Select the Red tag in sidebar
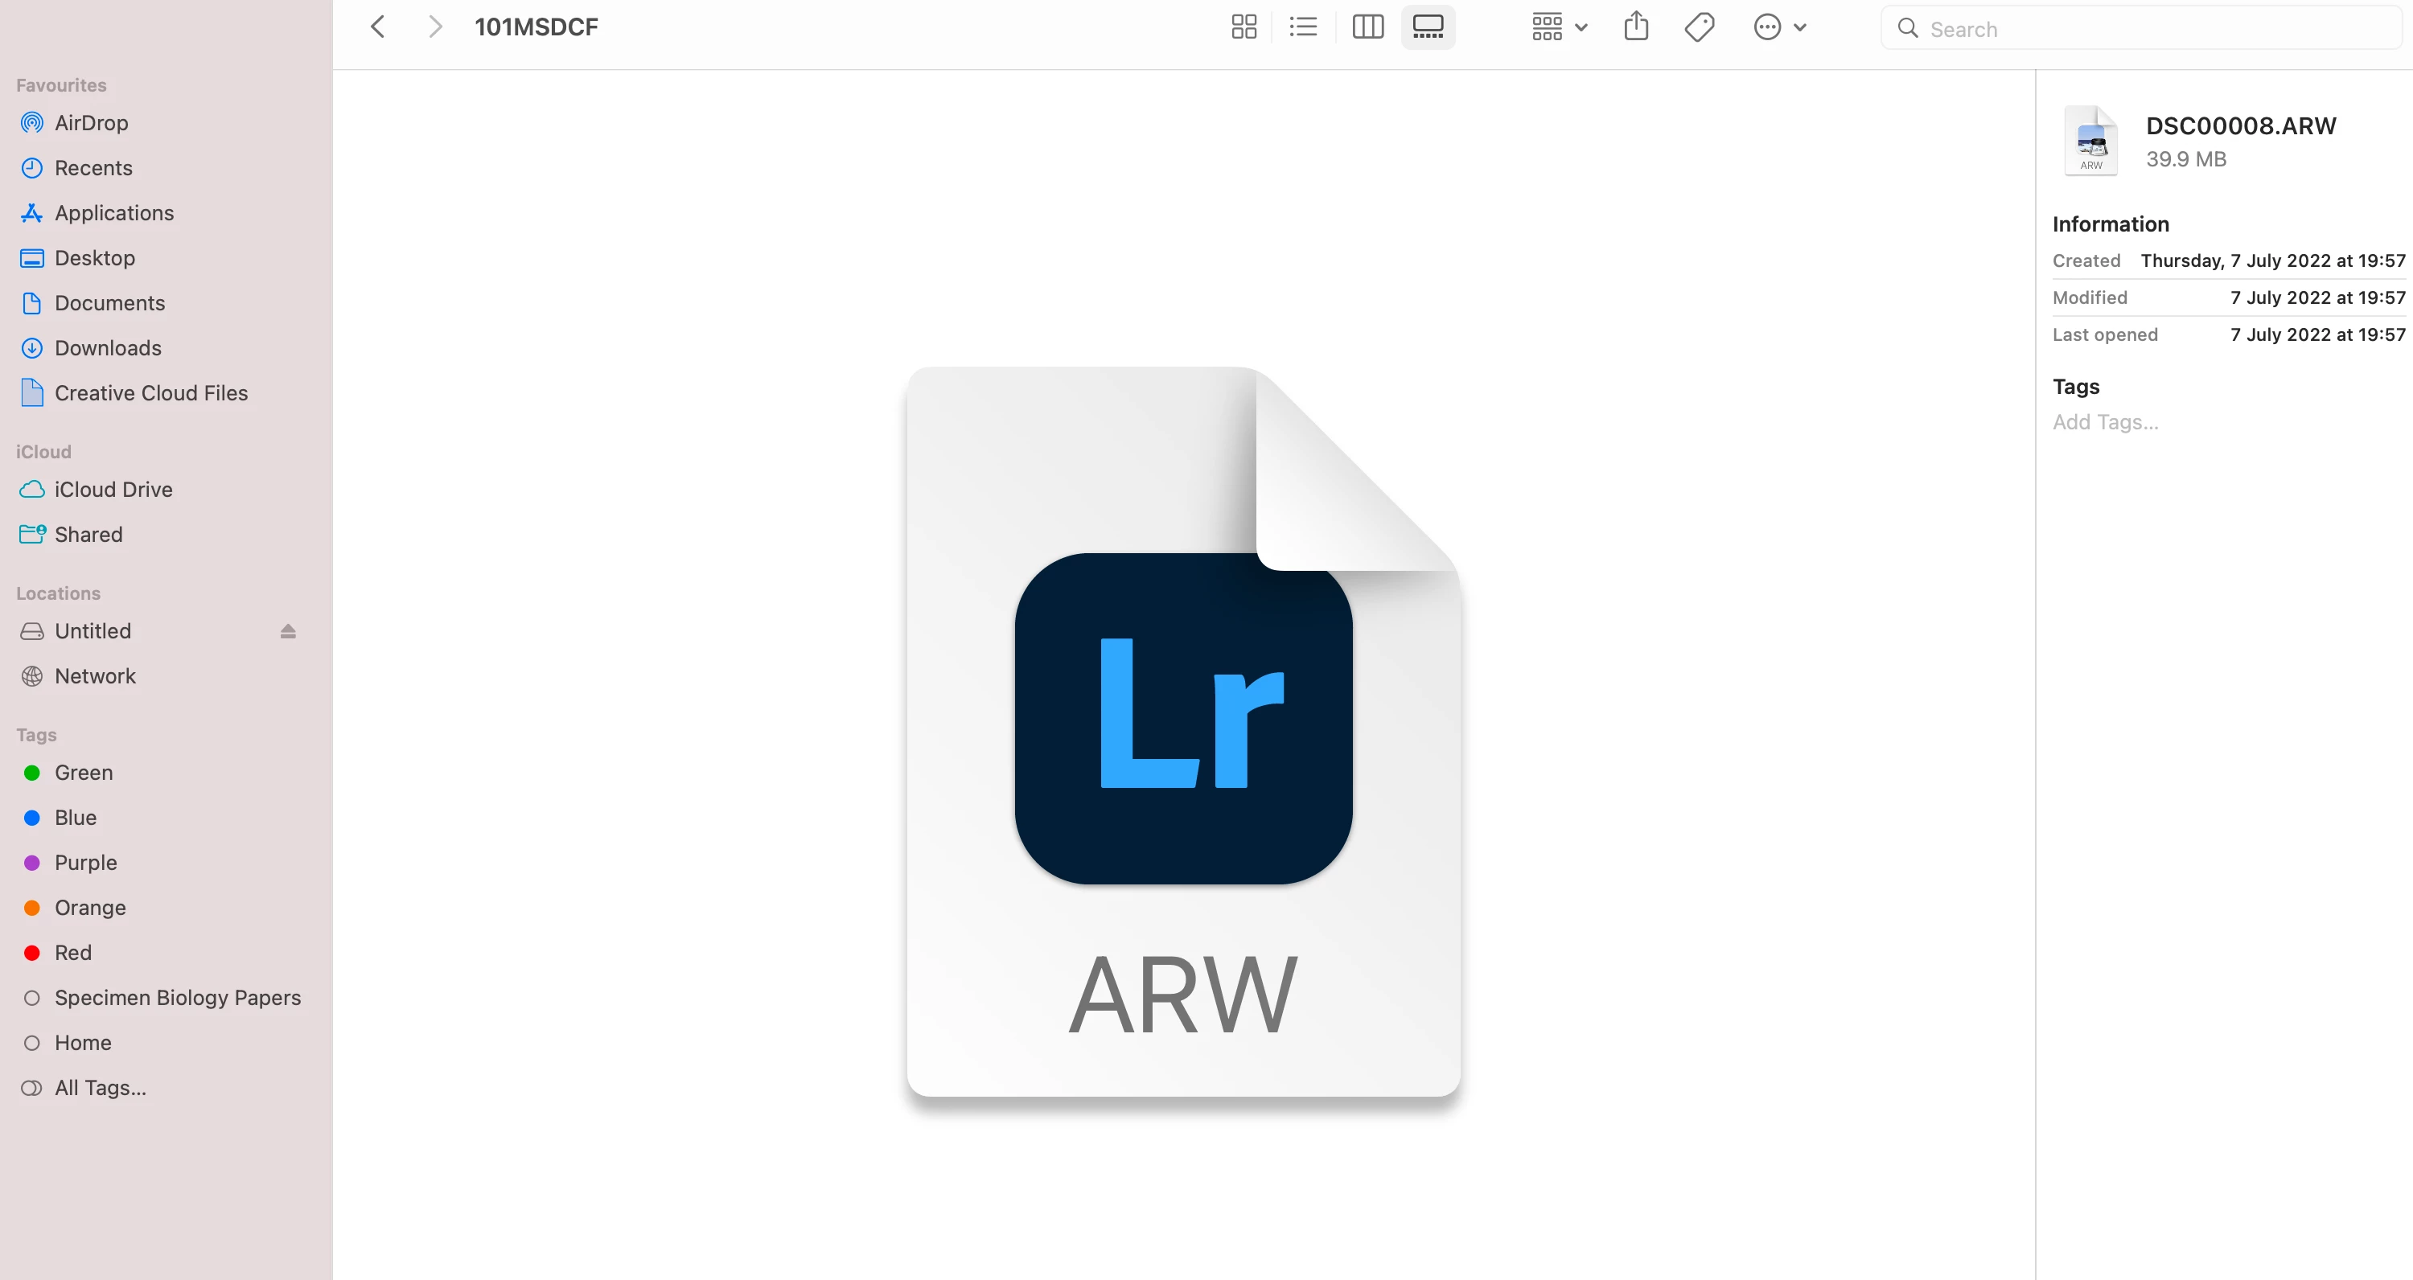 tap(73, 952)
